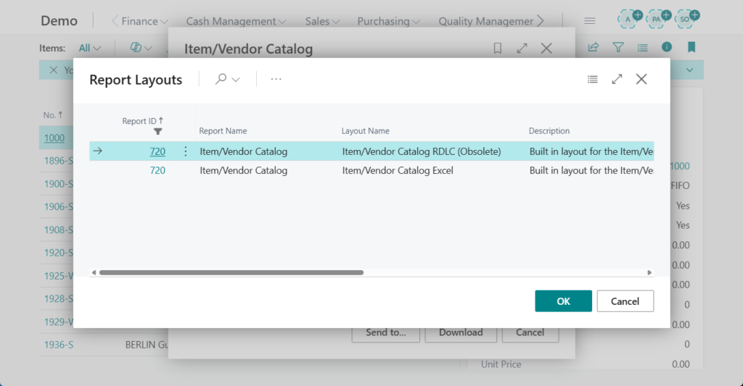Image resolution: width=743 pixels, height=386 pixels.
Task: Close the Report Layouts dialog
Action: pos(641,80)
